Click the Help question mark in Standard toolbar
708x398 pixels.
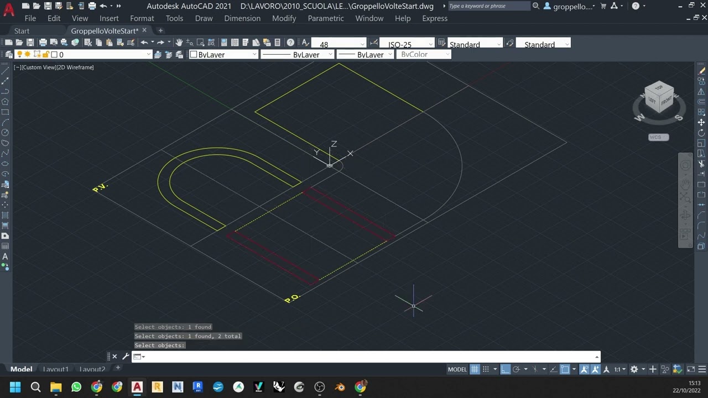click(x=290, y=43)
